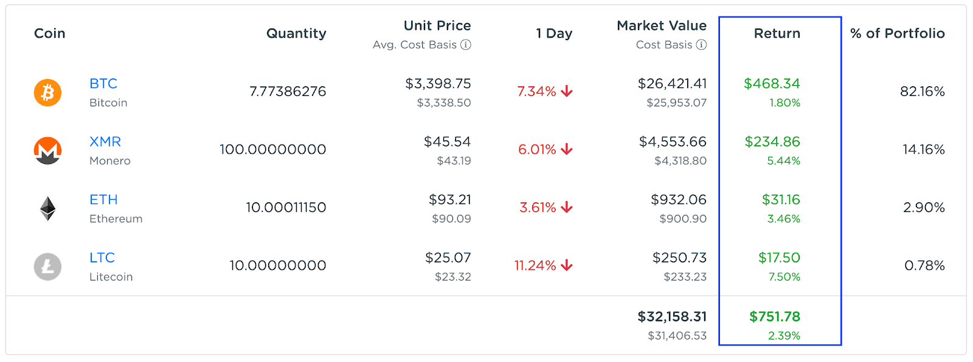The height and width of the screenshot is (362, 973).
Task: Click the Litecoin gray coin icon
Action: tap(47, 267)
